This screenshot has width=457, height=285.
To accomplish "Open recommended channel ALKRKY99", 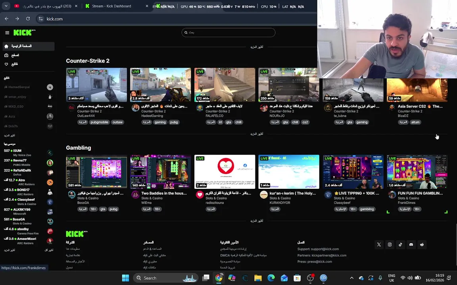I will click(28, 211).
